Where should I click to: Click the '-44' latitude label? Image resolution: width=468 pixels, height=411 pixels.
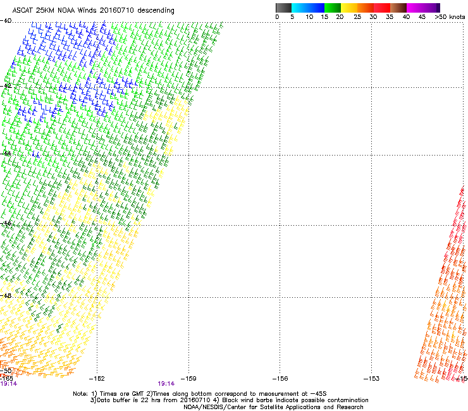click(6, 154)
